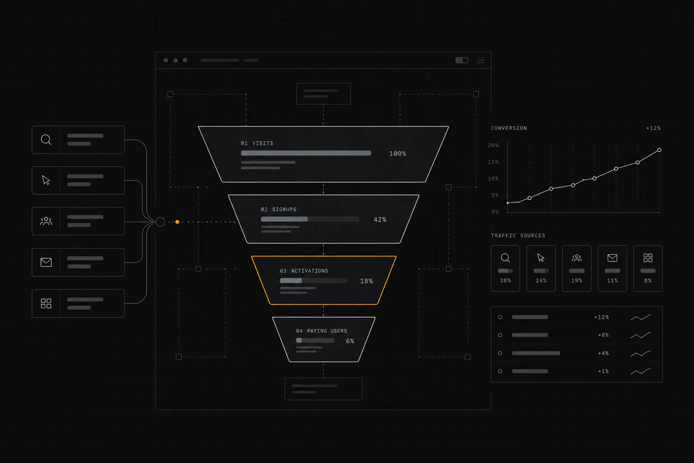Click the cursor icon above 24% in Traffic Sources
694x463 pixels.
coord(541,258)
